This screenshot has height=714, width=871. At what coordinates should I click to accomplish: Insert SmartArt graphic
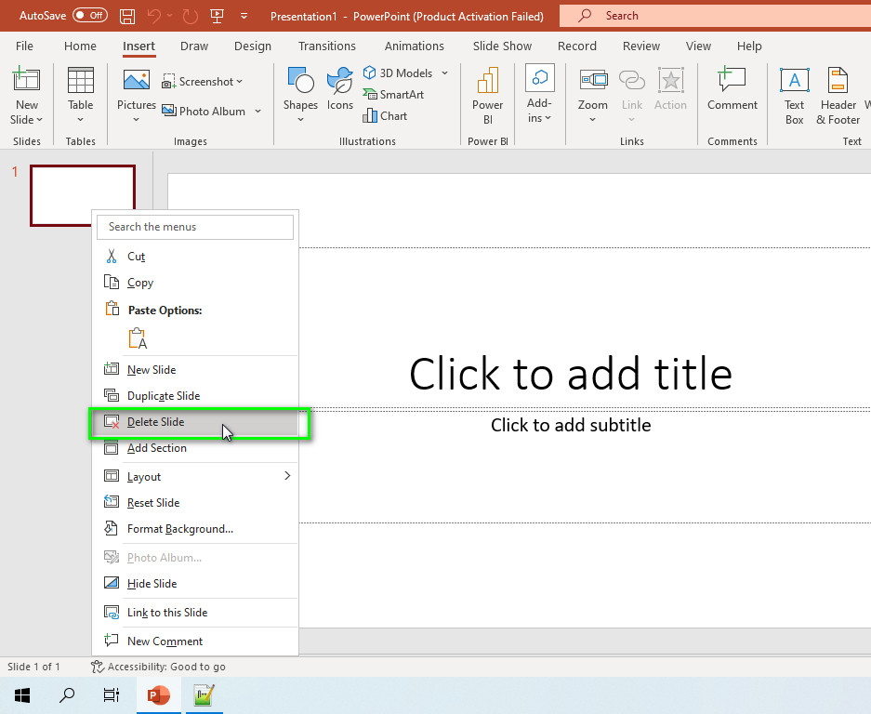tap(393, 95)
